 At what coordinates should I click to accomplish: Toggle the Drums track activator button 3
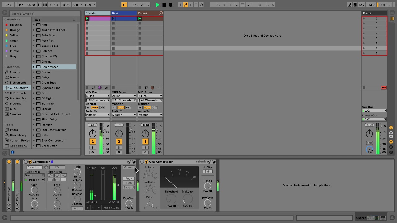[x=145, y=142]
